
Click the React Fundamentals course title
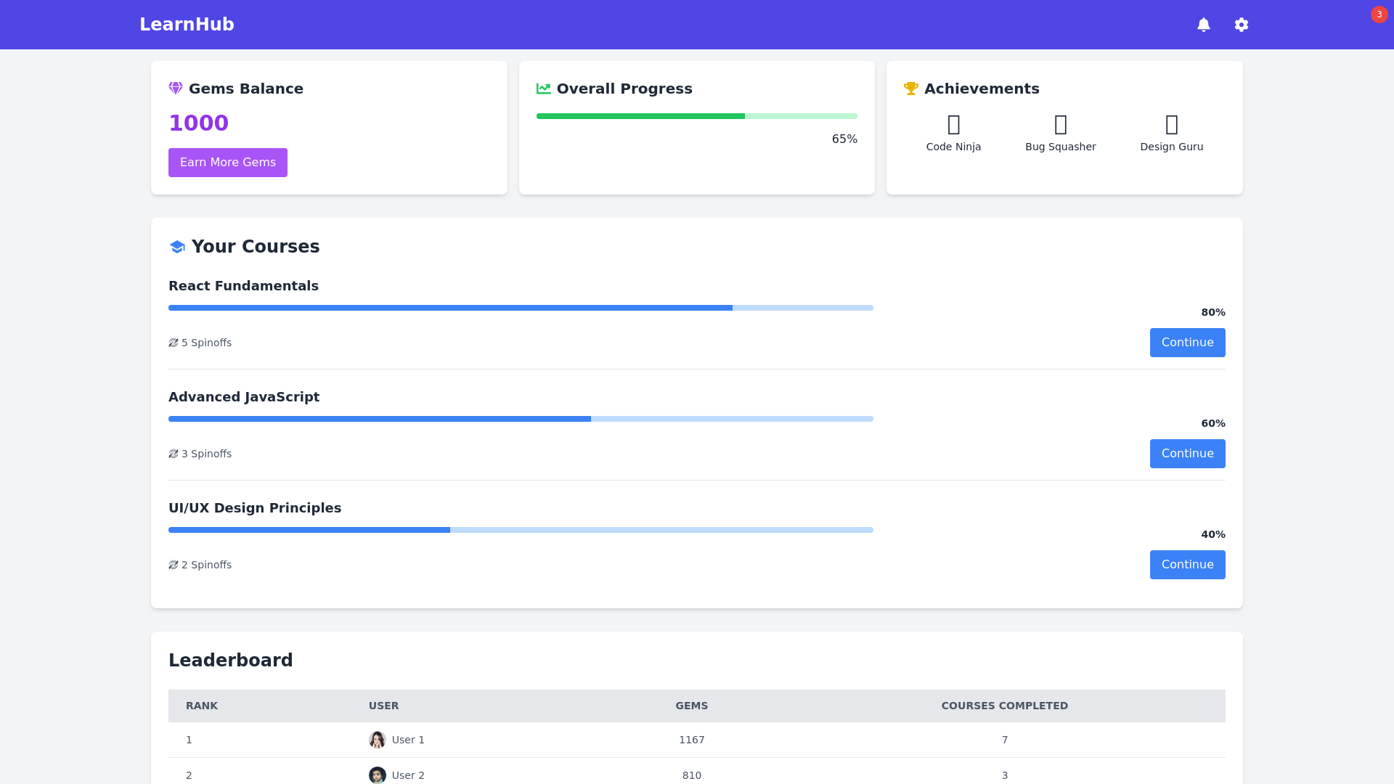[x=243, y=286]
